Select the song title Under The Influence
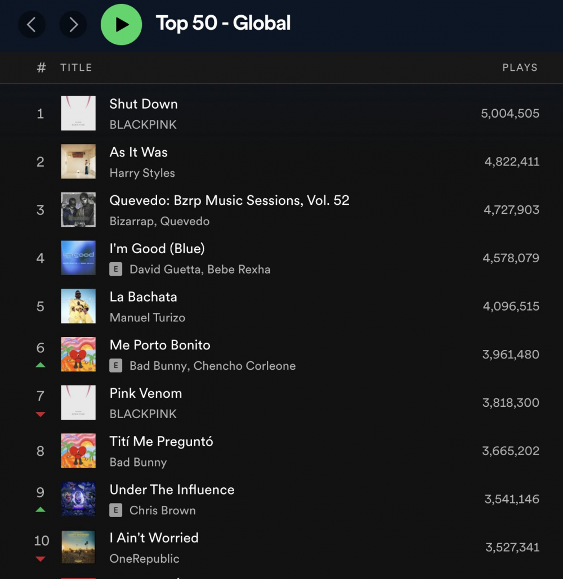The image size is (563, 579). point(172,490)
